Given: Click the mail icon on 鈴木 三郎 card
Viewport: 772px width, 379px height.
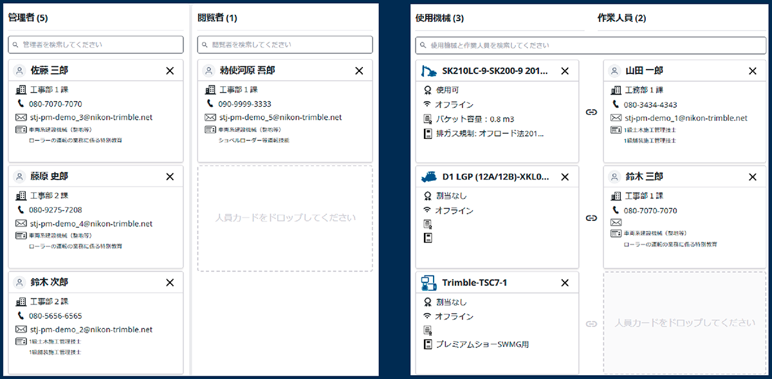Looking at the screenshot, I should 616,222.
